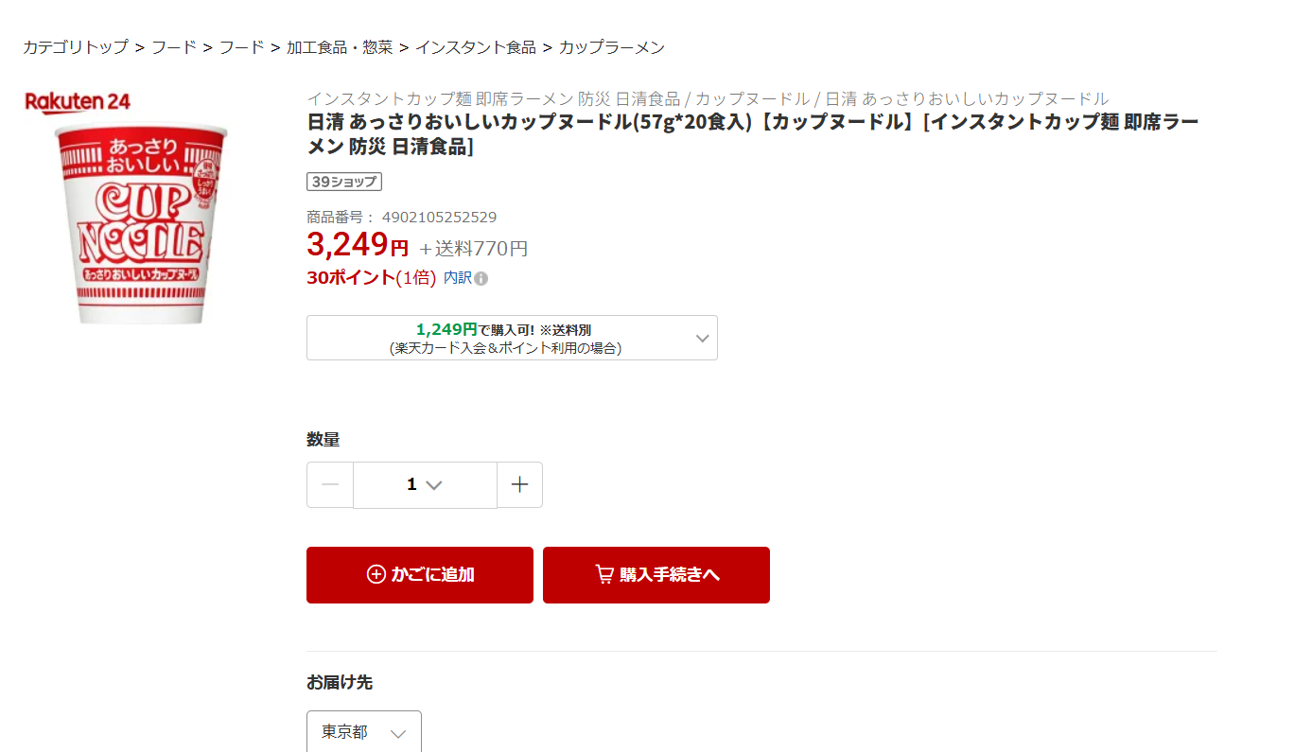This screenshot has height=752, width=1294.
Task: Go to the first フード breadcrumb
Action: (174, 47)
